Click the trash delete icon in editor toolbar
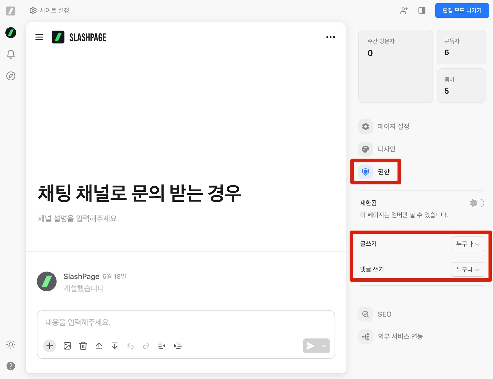The height and width of the screenshot is (379, 493). click(83, 346)
